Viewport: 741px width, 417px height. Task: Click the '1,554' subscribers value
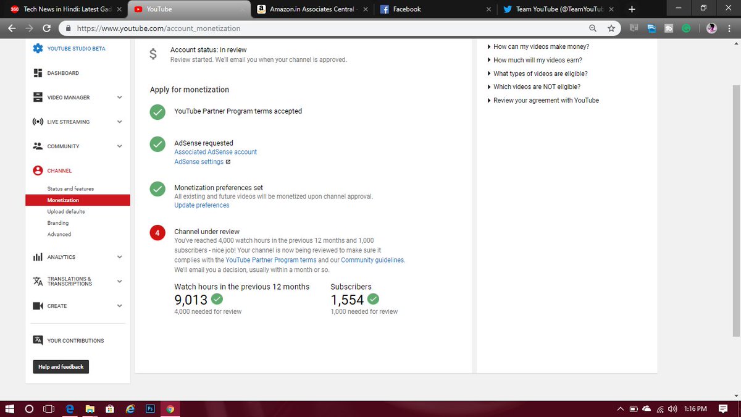(x=347, y=300)
